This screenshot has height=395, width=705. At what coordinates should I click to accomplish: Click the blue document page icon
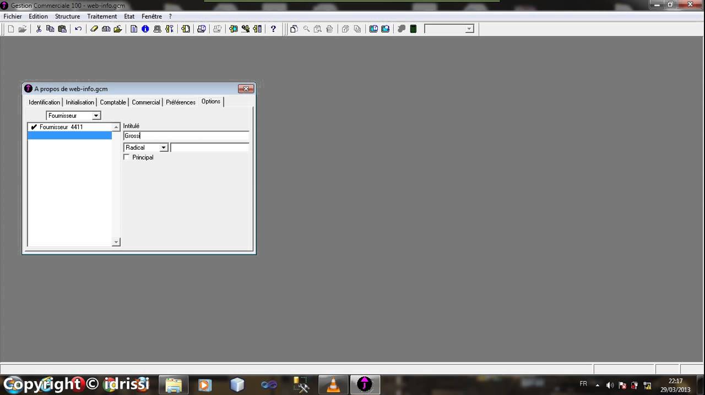coord(134,29)
